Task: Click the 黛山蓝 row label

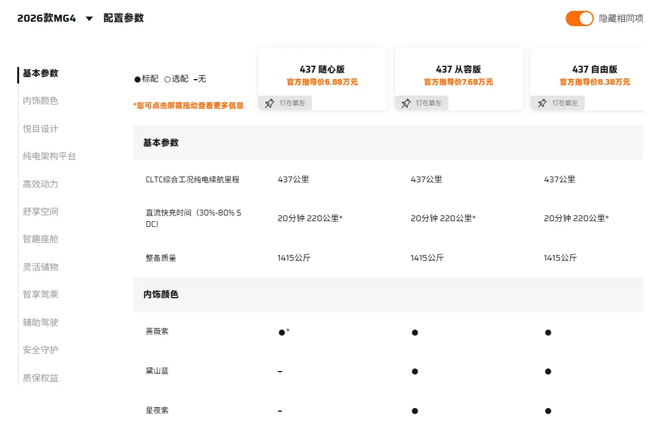Action: (x=157, y=370)
